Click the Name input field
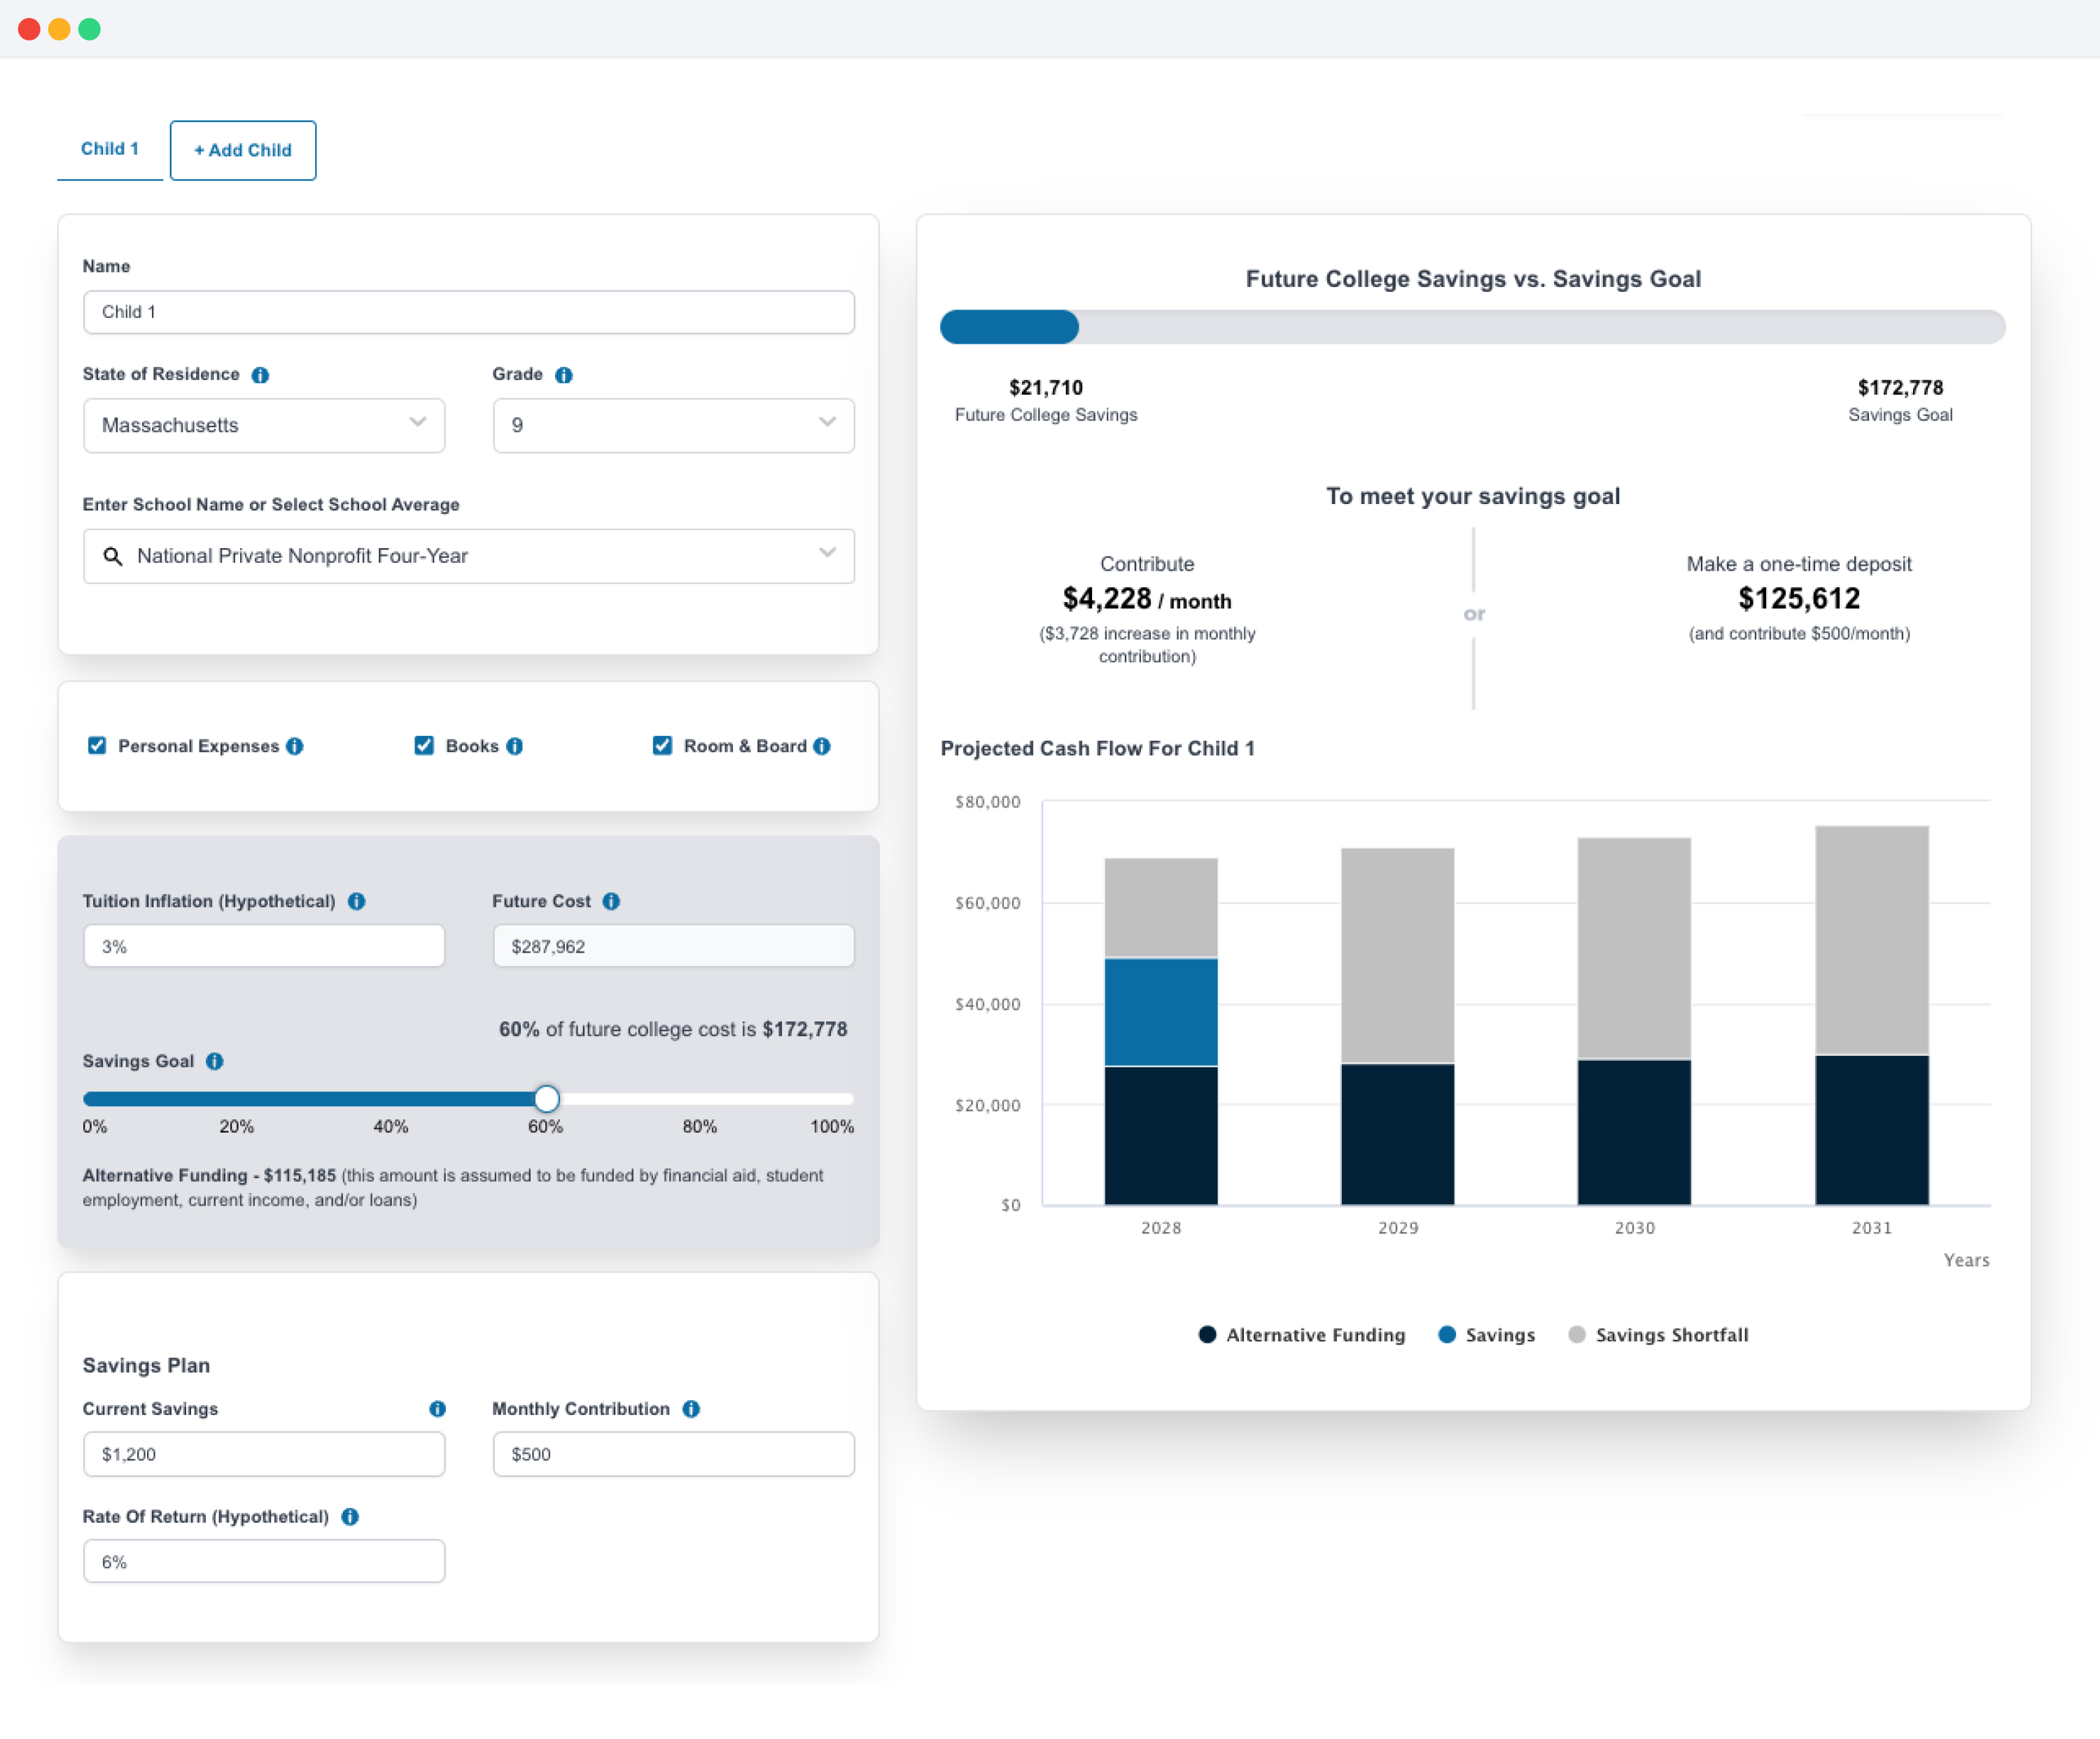This screenshot has height=1739, width=2100. click(x=469, y=312)
